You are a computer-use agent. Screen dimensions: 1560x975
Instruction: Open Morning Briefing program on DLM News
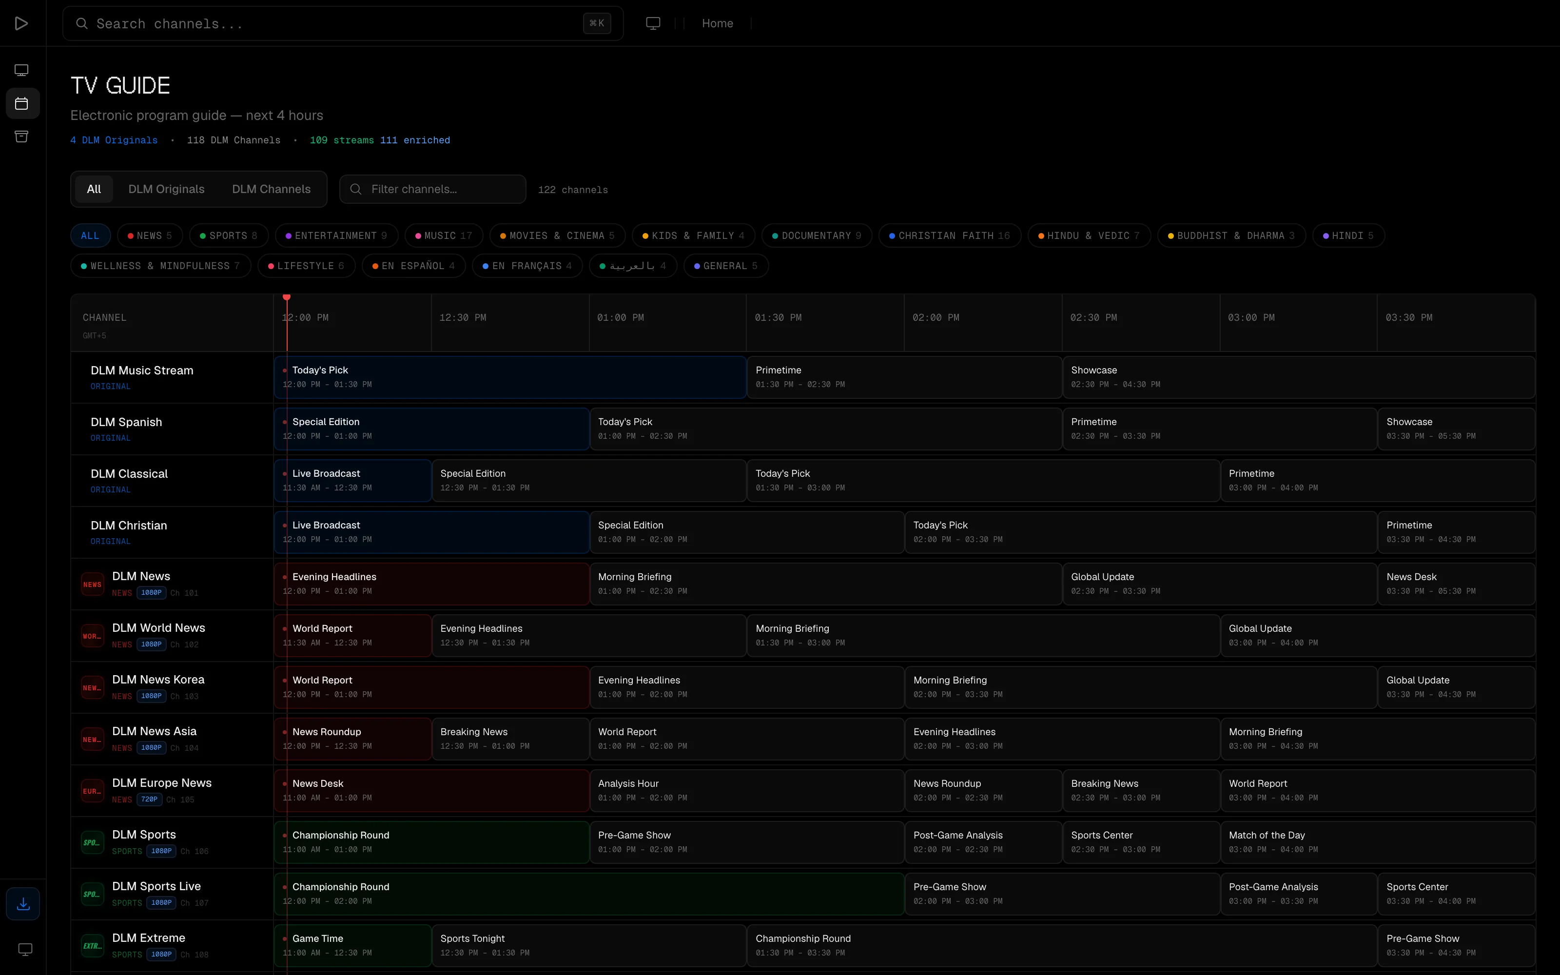tap(825, 584)
